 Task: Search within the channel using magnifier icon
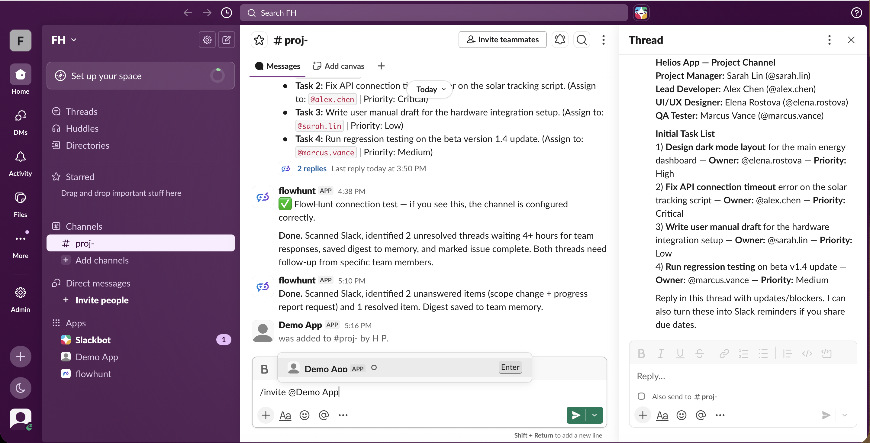coord(582,40)
